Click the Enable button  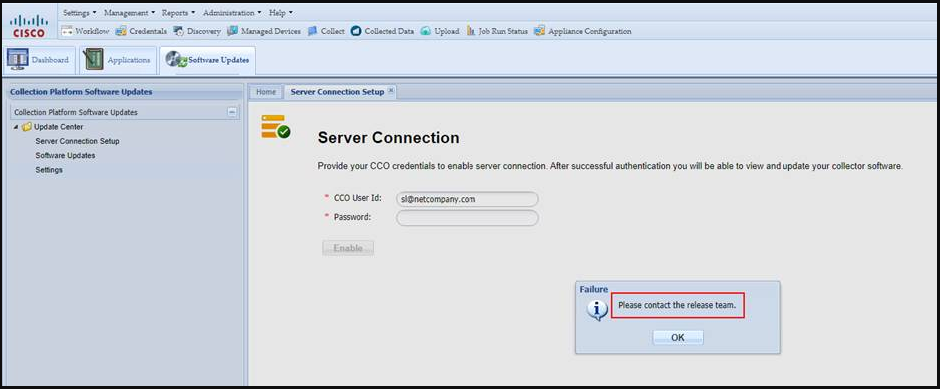[348, 248]
